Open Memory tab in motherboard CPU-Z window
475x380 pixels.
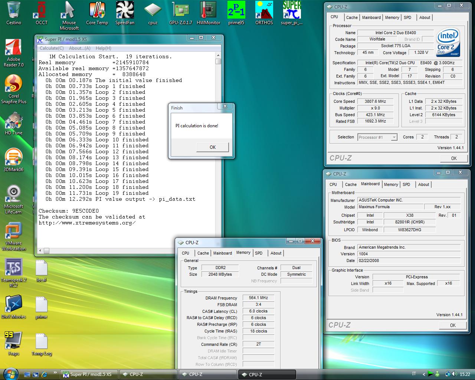(x=391, y=184)
